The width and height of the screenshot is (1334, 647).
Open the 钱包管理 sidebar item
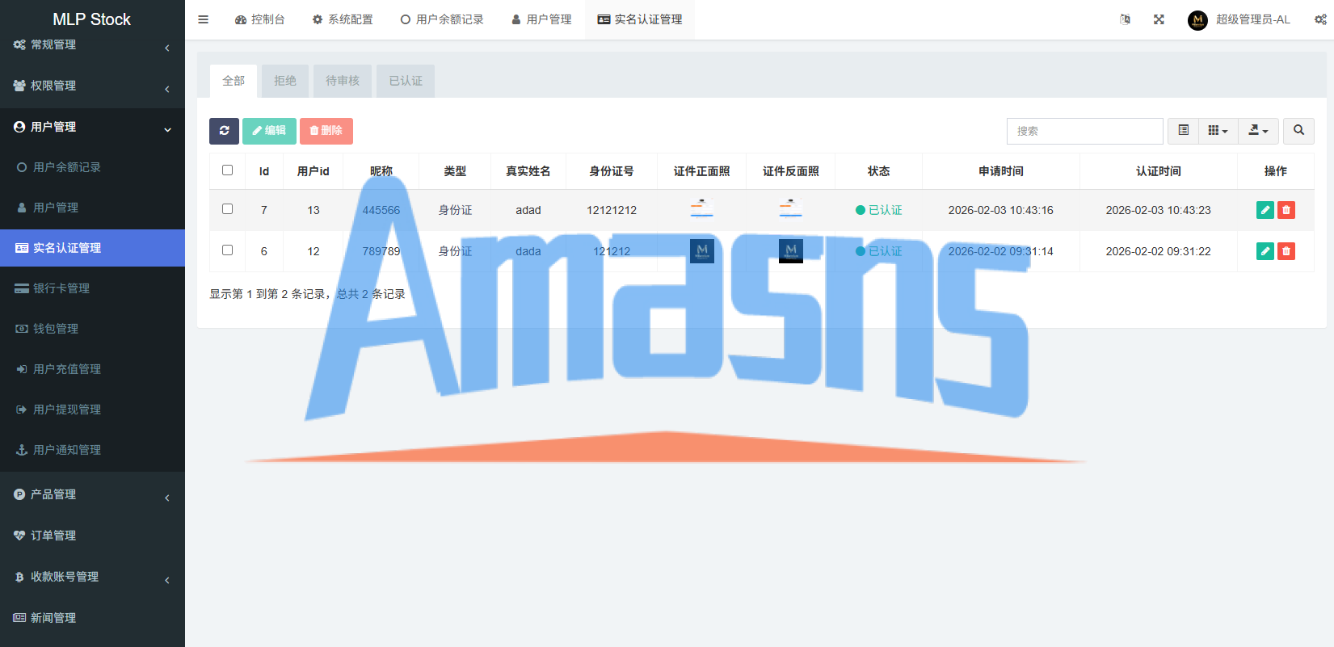tap(92, 329)
